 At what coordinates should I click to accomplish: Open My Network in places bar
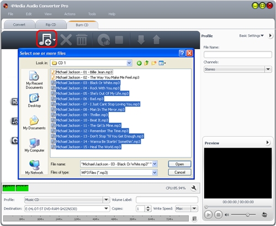tap(34, 167)
